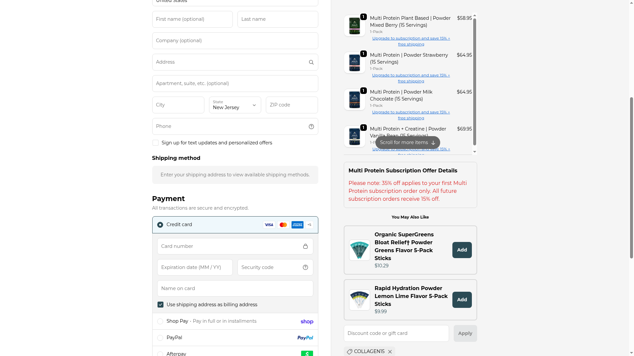The image size is (634, 356).
Task: Open the State dropdown
Action: (235, 105)
